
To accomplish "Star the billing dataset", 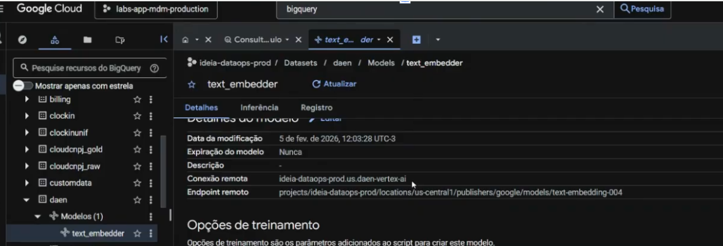I will point(137,99).
